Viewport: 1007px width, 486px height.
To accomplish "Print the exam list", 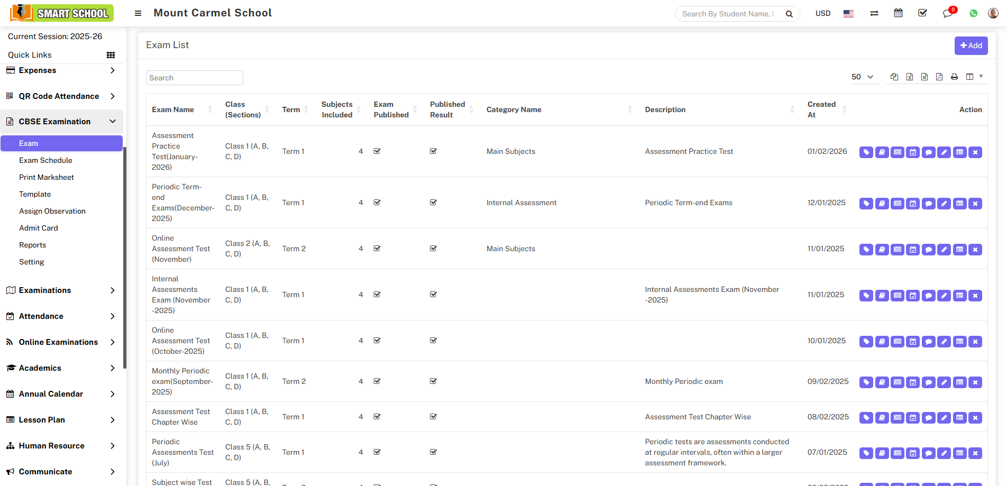I will [954, 77].
